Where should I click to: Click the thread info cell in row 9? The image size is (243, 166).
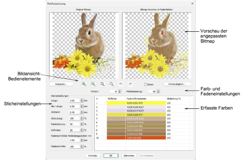pyautogui.click(x=146, y=134)
